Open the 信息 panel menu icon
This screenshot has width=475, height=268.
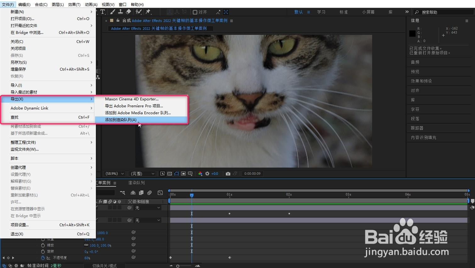click(467, 21)
